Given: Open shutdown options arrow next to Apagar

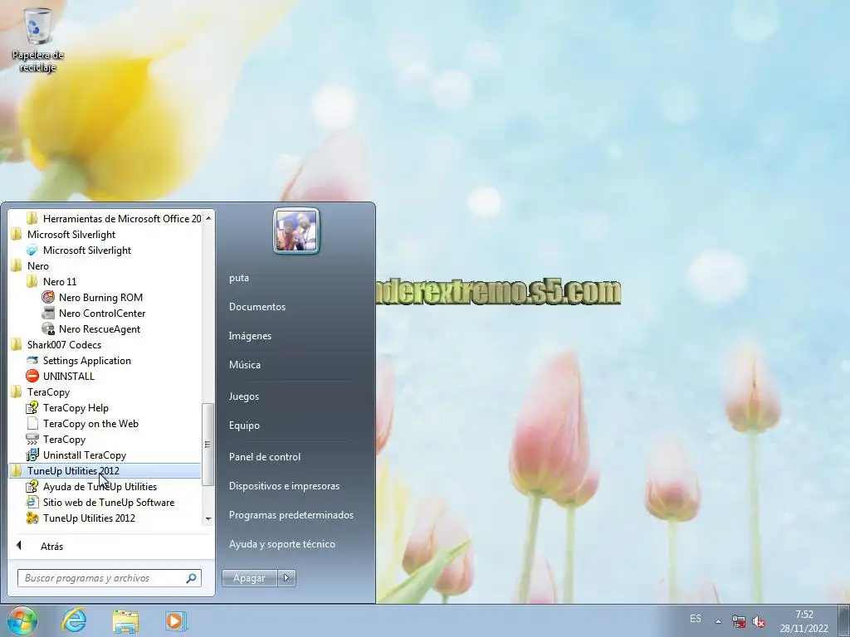Looking at the screenshot, I should pos(286,578).
